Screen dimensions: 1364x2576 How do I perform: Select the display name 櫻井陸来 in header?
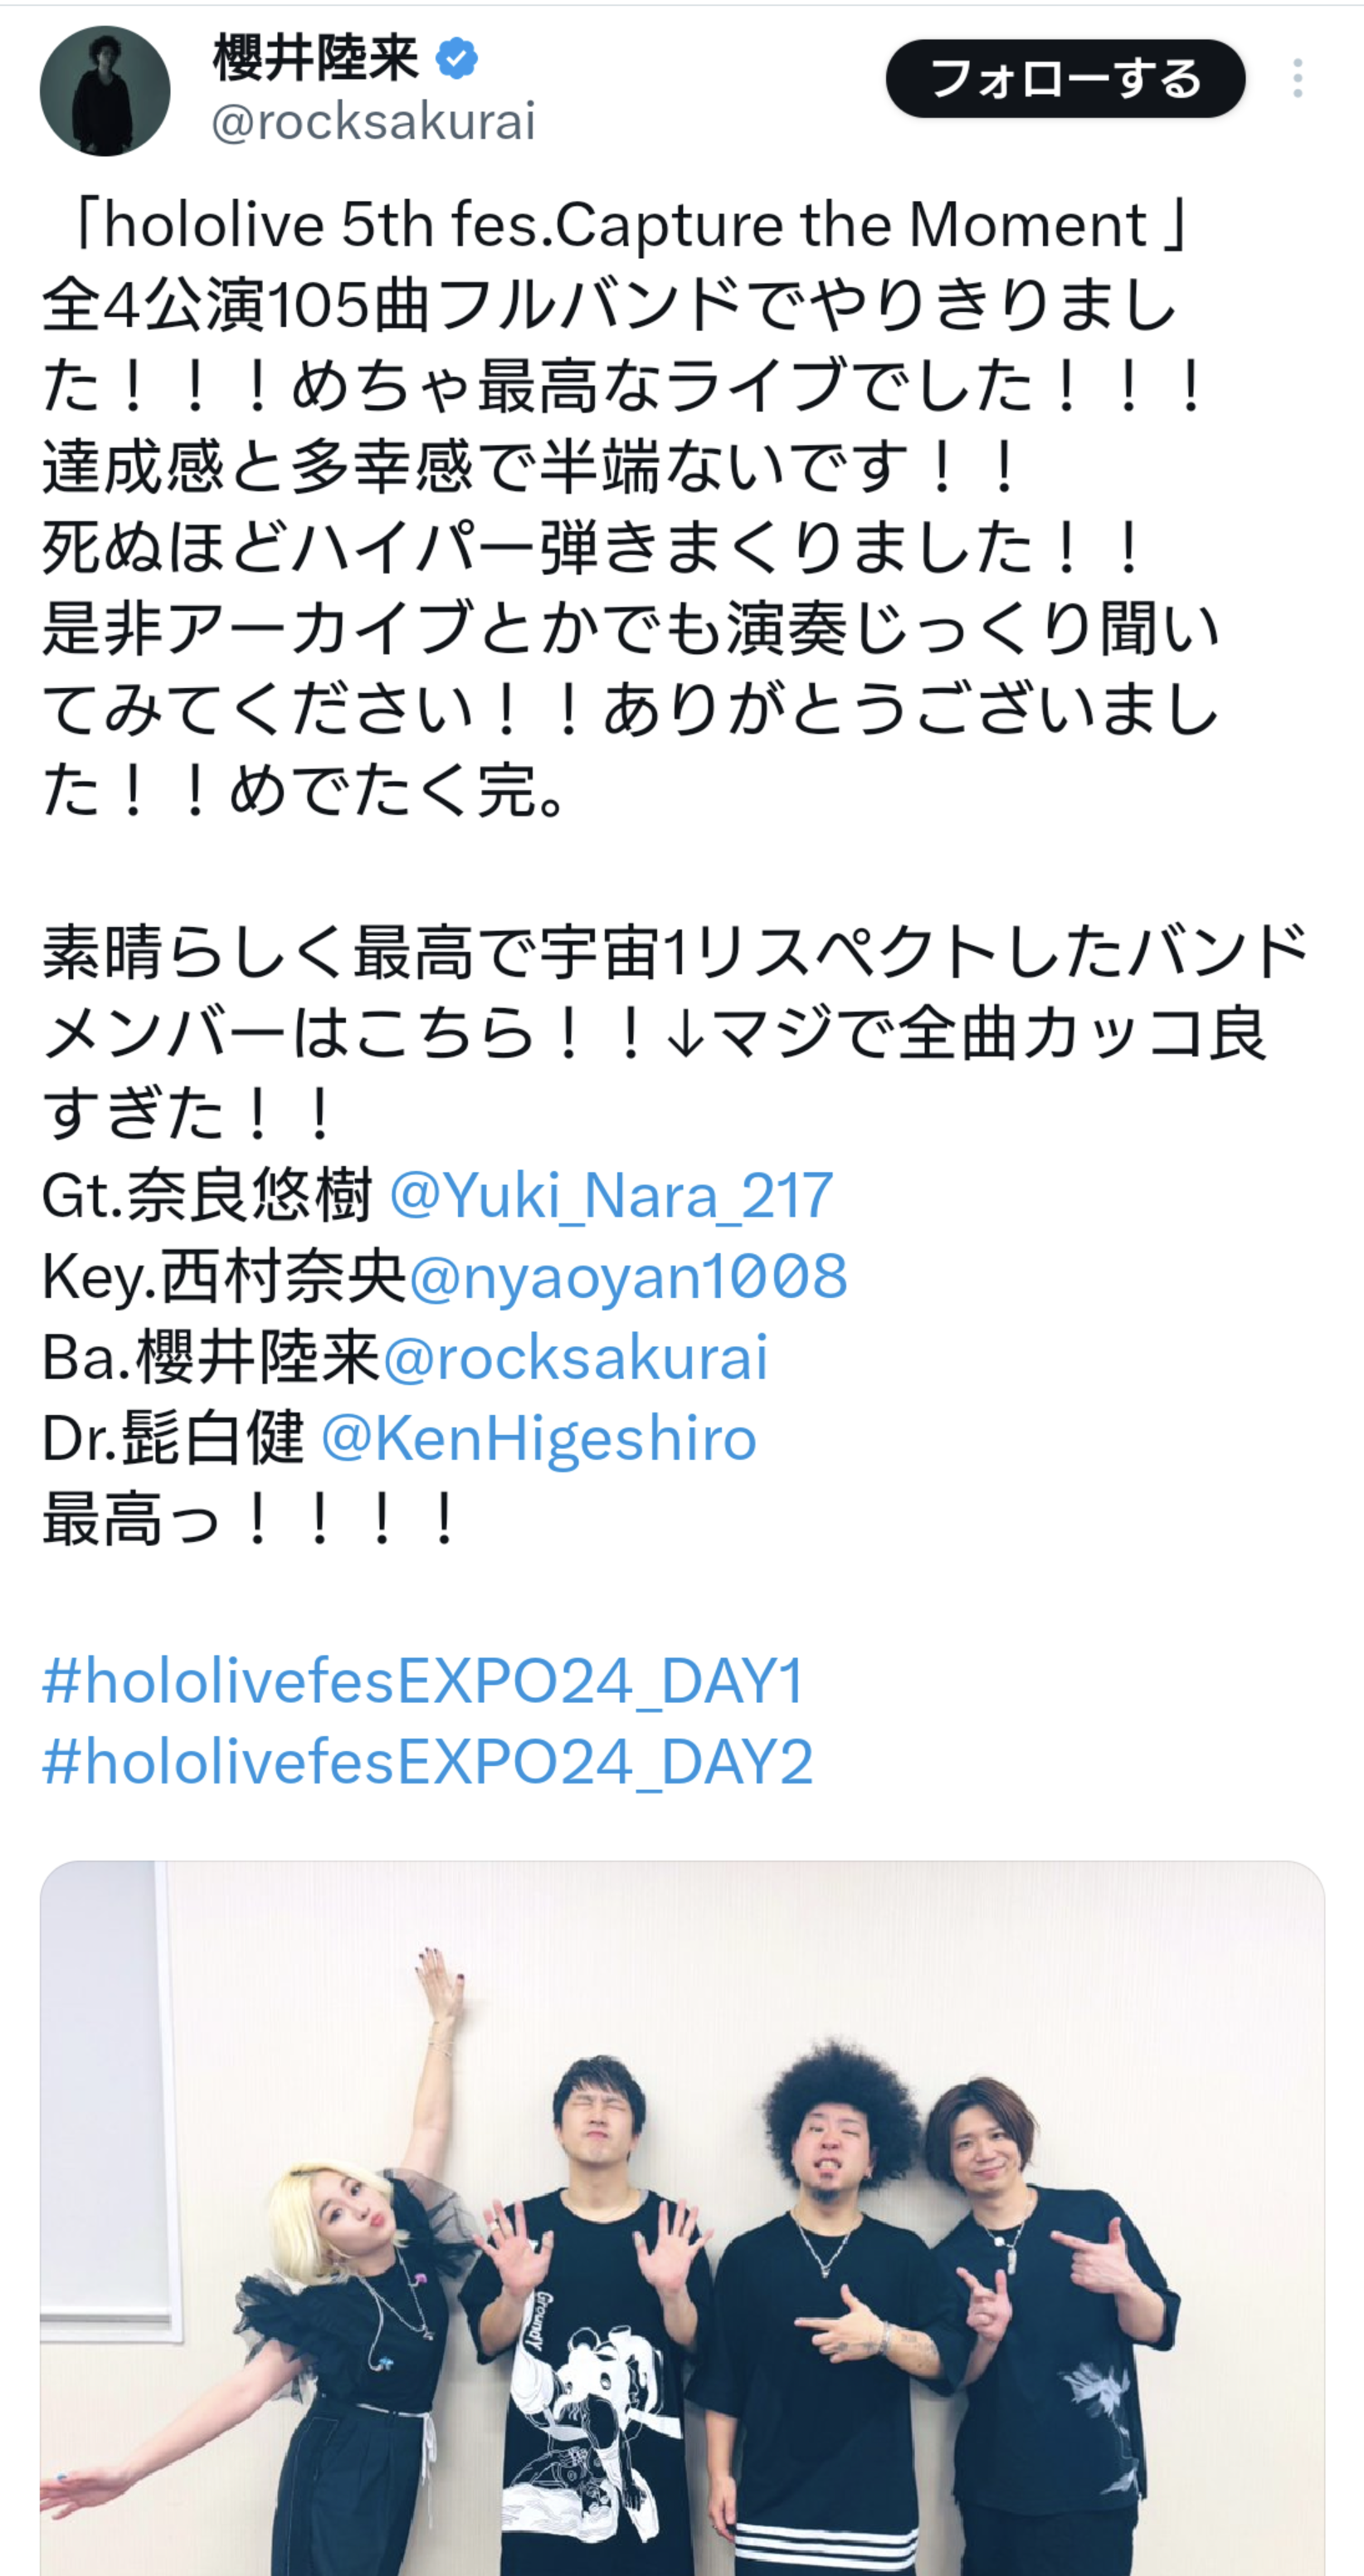click(x=316, y=59)
